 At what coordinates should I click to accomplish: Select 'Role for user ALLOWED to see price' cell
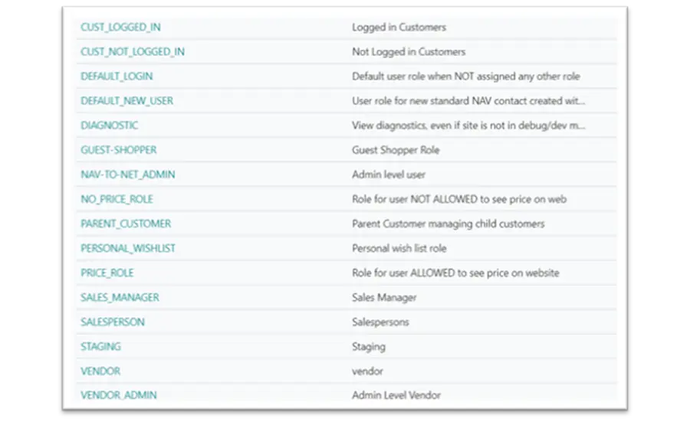pyautogui.click(x=455, y=273)
